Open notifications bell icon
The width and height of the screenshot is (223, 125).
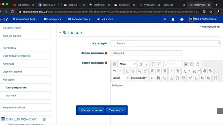(x=173, y=19)
